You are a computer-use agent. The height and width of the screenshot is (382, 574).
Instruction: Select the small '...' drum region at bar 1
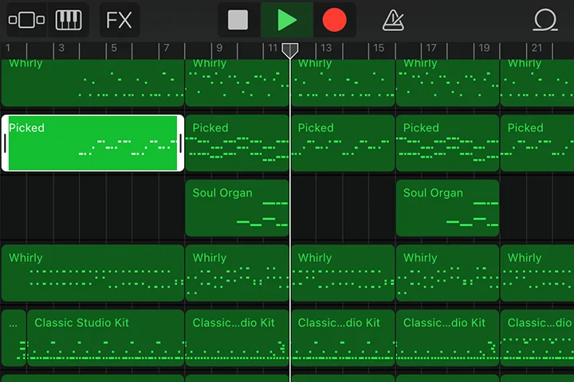coord(14,338)
